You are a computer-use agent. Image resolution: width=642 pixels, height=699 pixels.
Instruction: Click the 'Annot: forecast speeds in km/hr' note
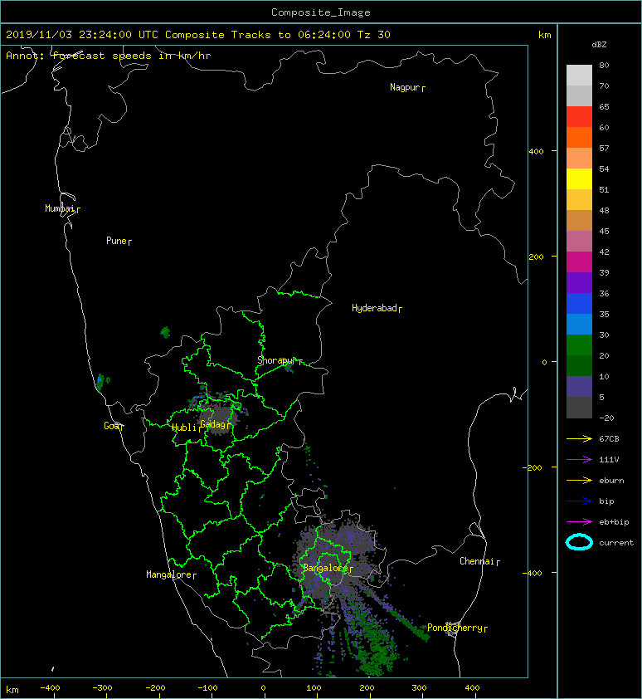109,56
